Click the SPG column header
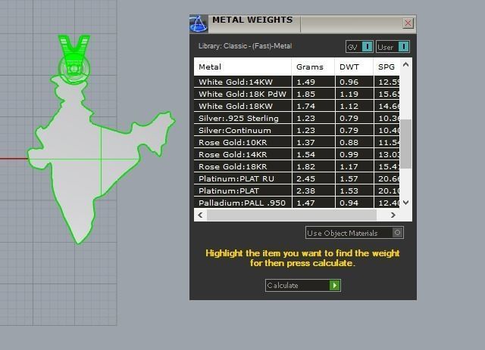 coord(386,67)
